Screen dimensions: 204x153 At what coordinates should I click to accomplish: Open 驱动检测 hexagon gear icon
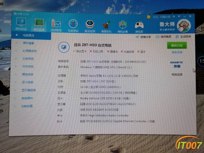[90, 24]
